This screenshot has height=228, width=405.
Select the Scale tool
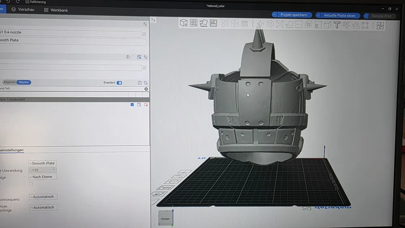coord(279,24)
